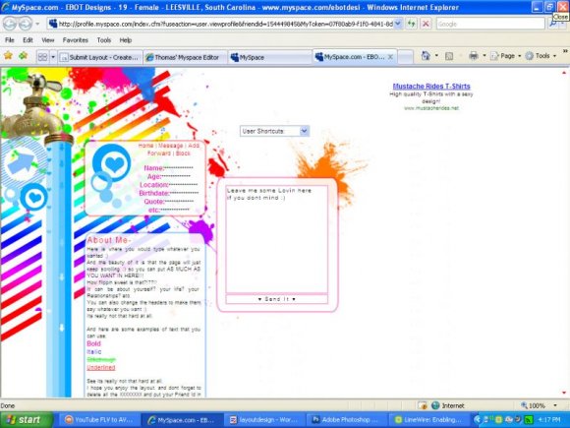The height and width of the screenshot is (428, 570).
Task: Click the red Stop loading icon
Action: coord(426,24)
